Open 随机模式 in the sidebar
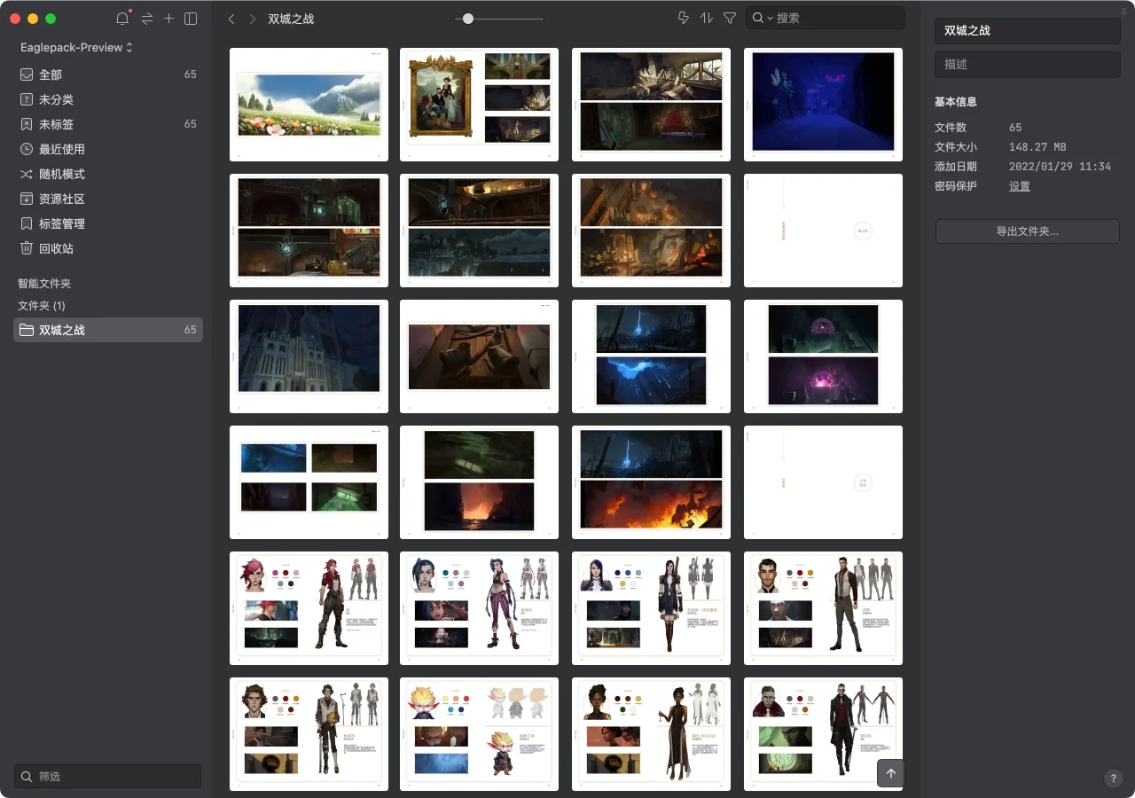 108,174
